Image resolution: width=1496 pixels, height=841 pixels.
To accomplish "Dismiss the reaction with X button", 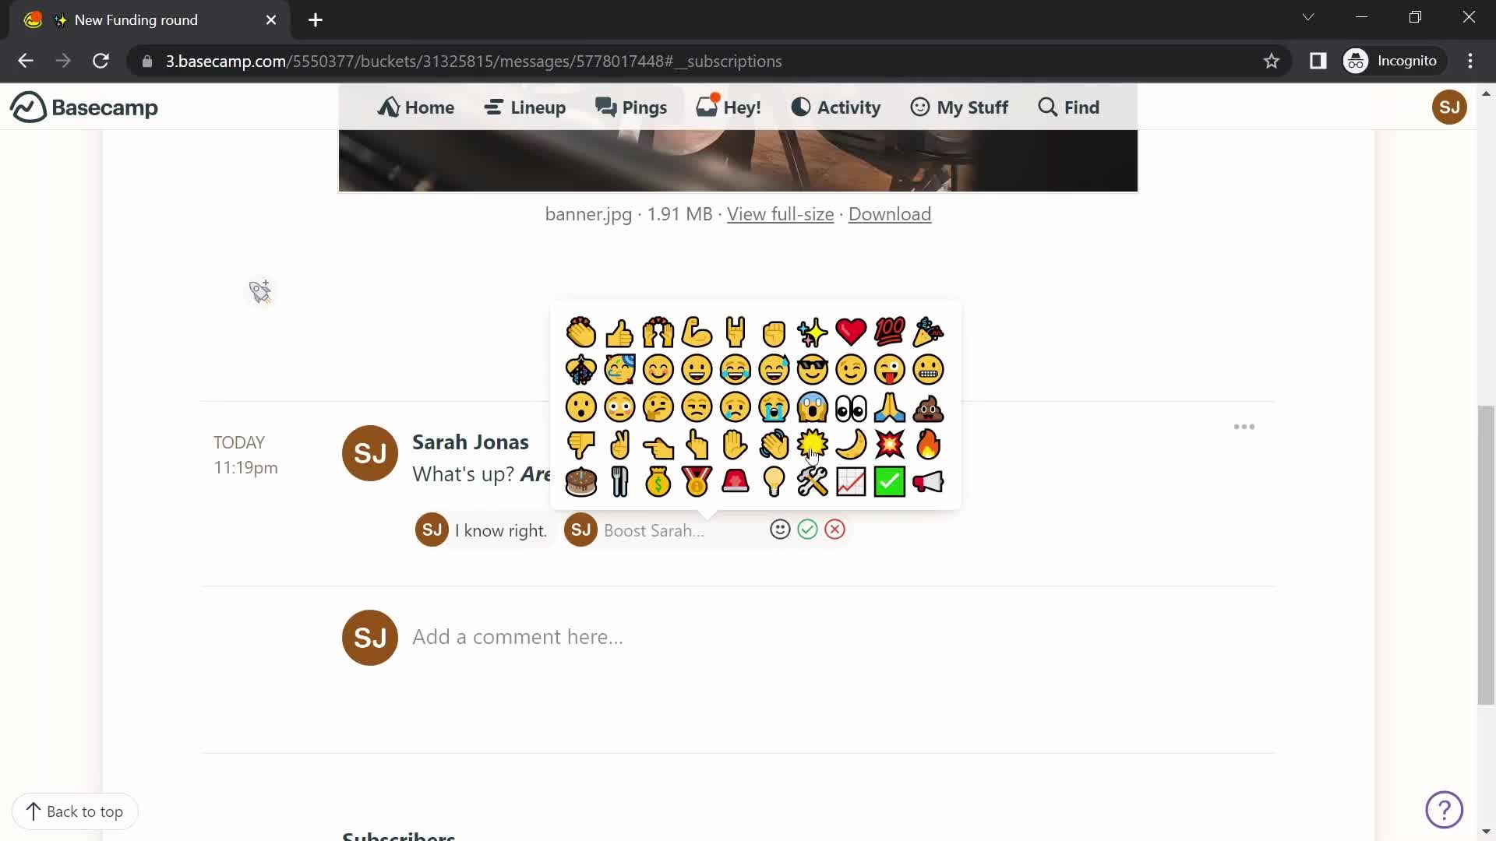I will [835, 529].
